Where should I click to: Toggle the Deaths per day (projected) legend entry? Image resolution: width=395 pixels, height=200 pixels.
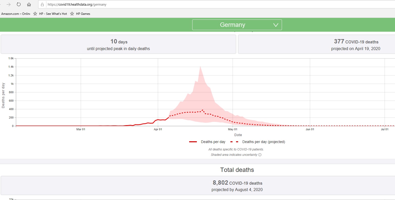pyautogui.click(x=258, y=142)
